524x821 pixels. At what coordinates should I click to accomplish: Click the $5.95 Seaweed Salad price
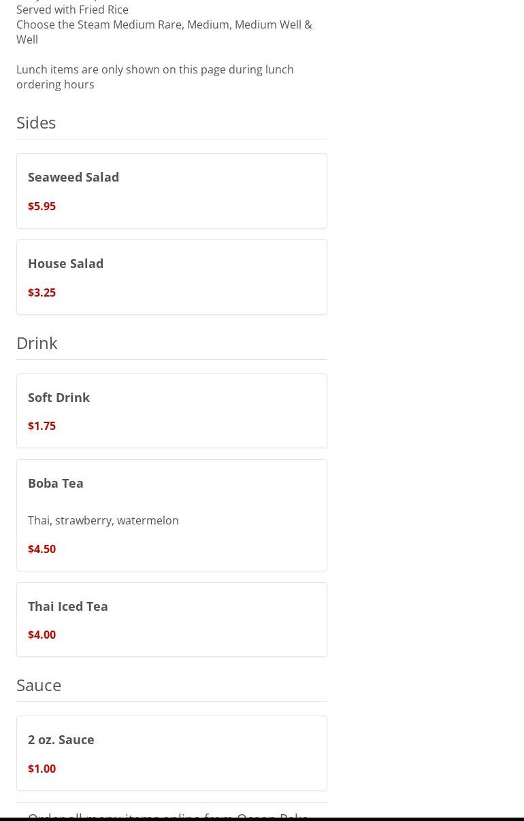pyautogui.click(x=42, y=206)
